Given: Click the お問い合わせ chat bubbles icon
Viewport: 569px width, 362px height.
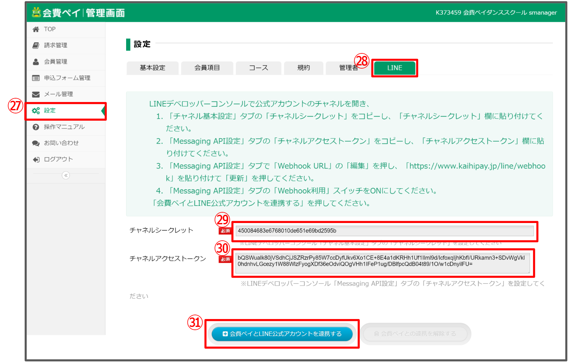Looking at the screenshot, I should point(36,143).
